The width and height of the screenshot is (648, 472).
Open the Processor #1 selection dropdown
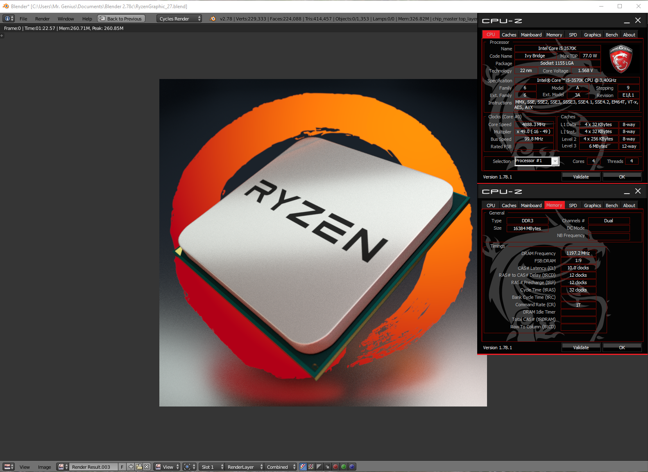coord(537,161)
